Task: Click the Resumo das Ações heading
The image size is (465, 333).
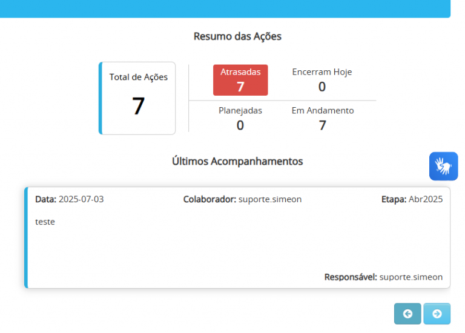Action: tap(237, 36)
